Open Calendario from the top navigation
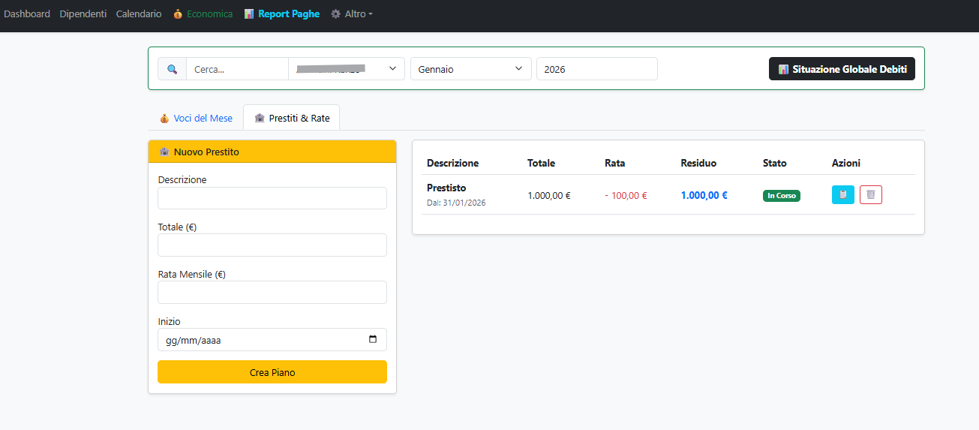 pyautogui.click(x=139, y=14)
